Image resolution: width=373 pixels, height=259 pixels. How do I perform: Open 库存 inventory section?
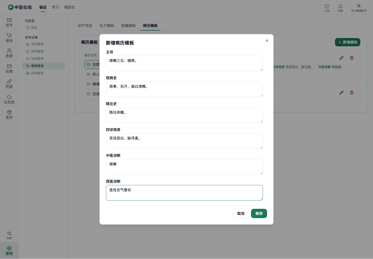pos(9,115)
